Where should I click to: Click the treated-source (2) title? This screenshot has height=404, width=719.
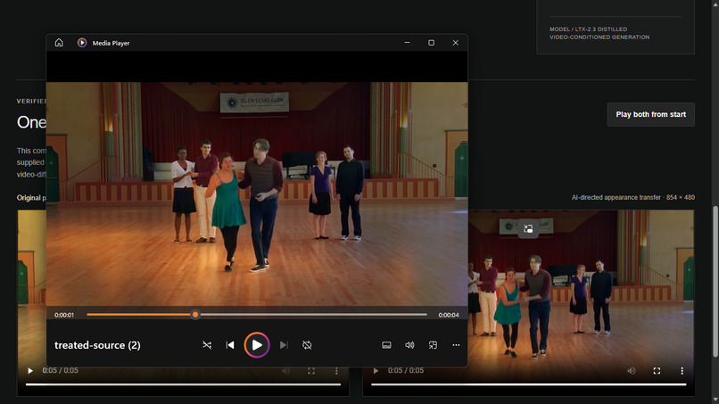coord(97,345)
